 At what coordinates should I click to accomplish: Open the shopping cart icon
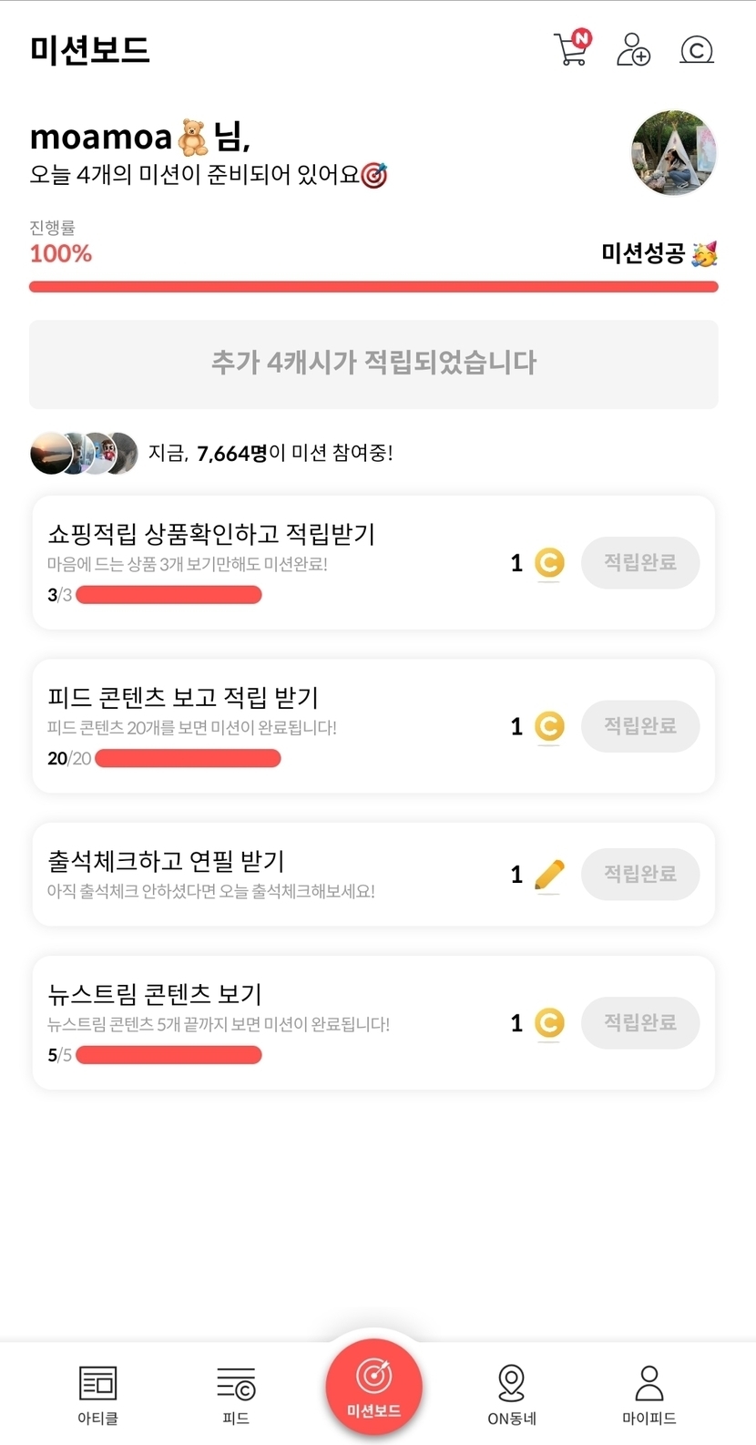(571, 48)
